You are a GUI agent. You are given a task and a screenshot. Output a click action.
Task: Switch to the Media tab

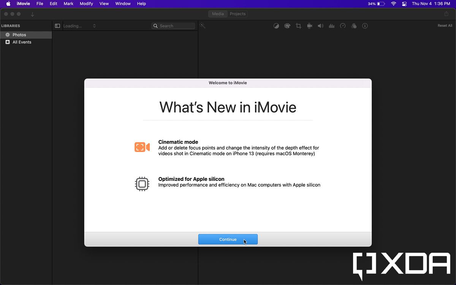pos(218,14)
